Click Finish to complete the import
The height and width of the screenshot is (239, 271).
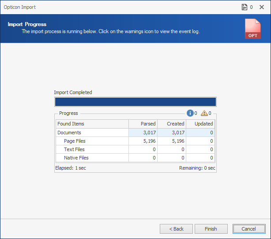[x=211, y=229]
